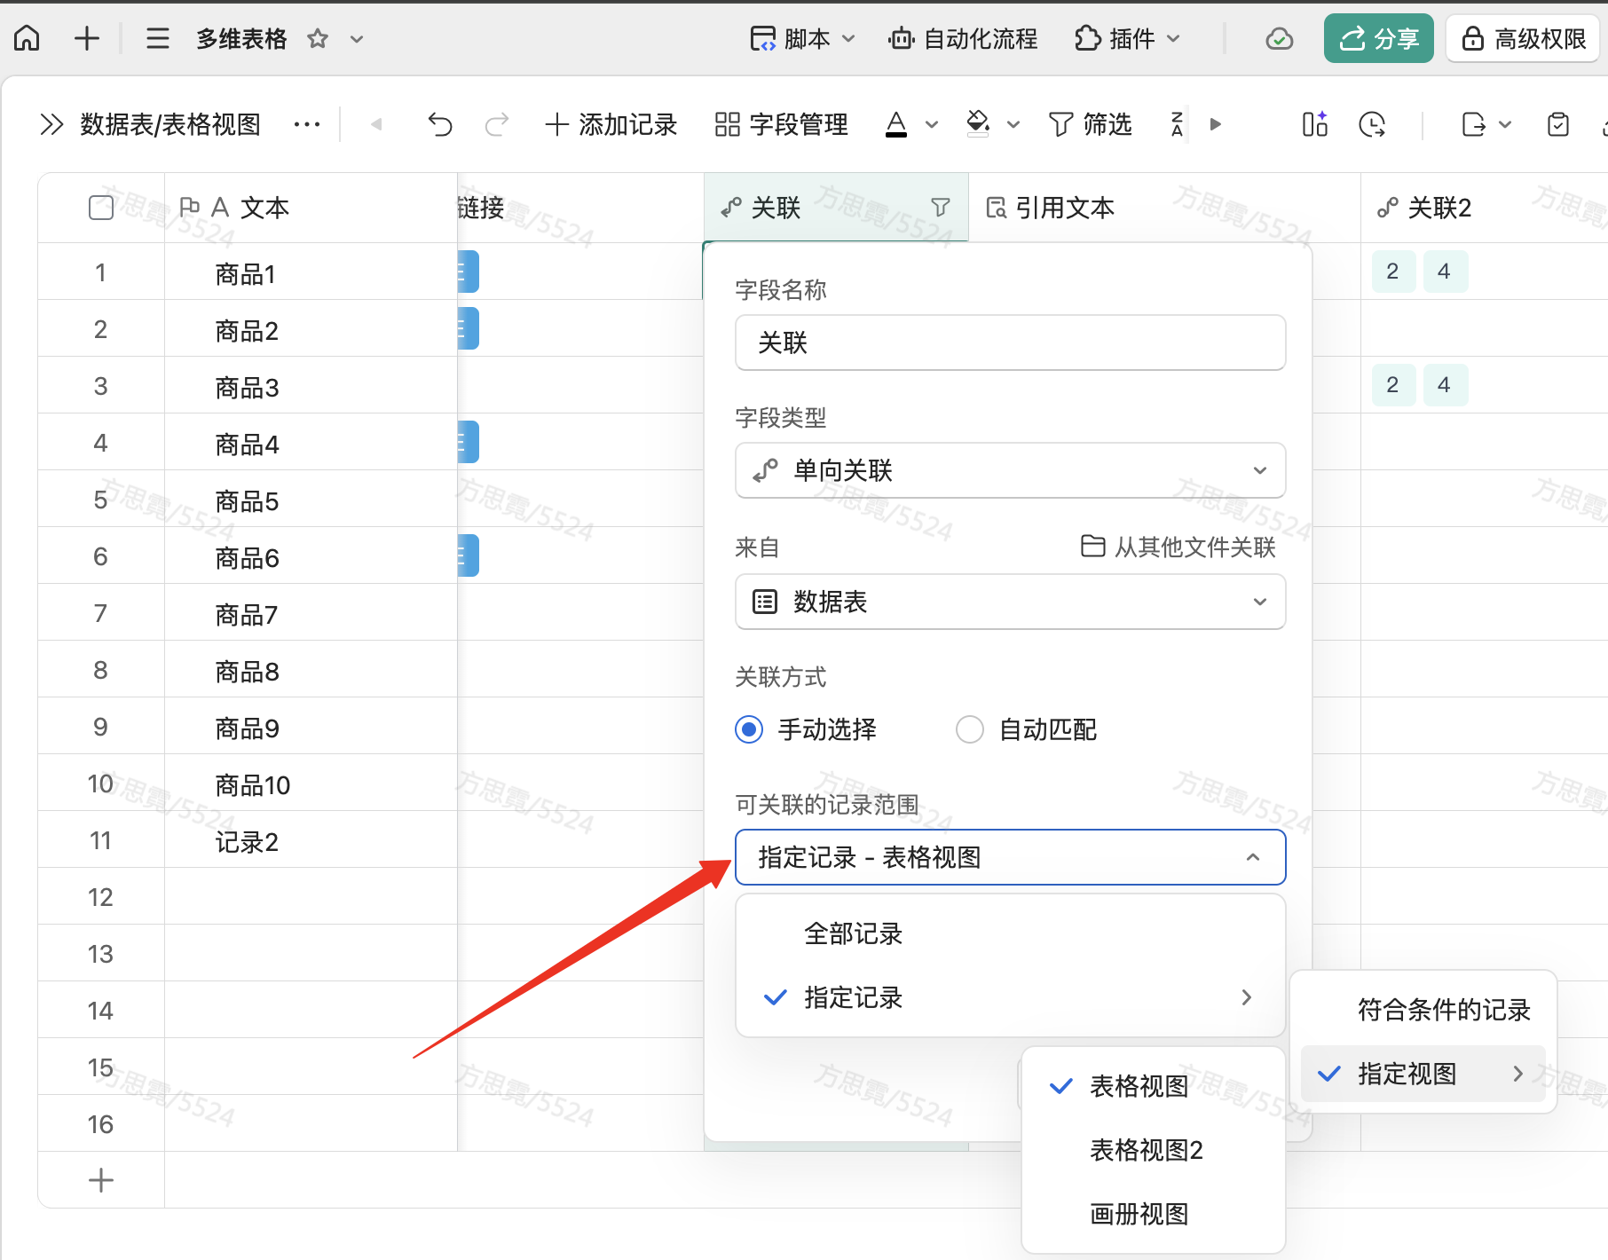Open 筛选 filter tool
Viewport: 1608px width, 1260px height.
[x=1090, y=125]
